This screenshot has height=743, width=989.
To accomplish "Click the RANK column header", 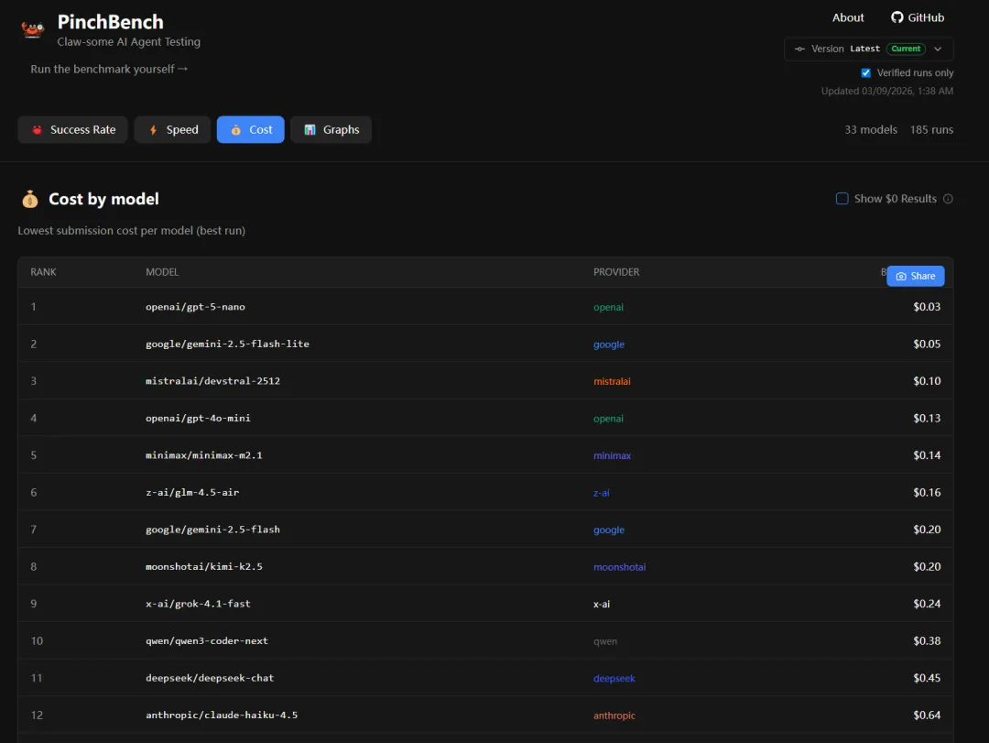I will click(x=43, y=272).
